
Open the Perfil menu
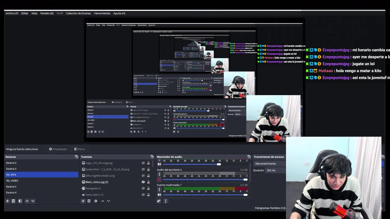(x=60, y=13)
